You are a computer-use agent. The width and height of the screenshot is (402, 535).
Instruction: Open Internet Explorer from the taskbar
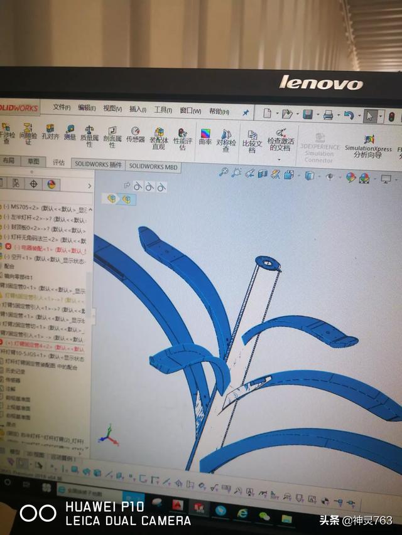coord(243,513)
